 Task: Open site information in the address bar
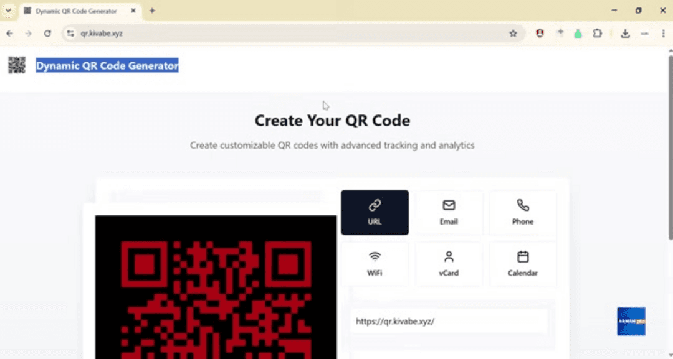[x=70, y=34]
